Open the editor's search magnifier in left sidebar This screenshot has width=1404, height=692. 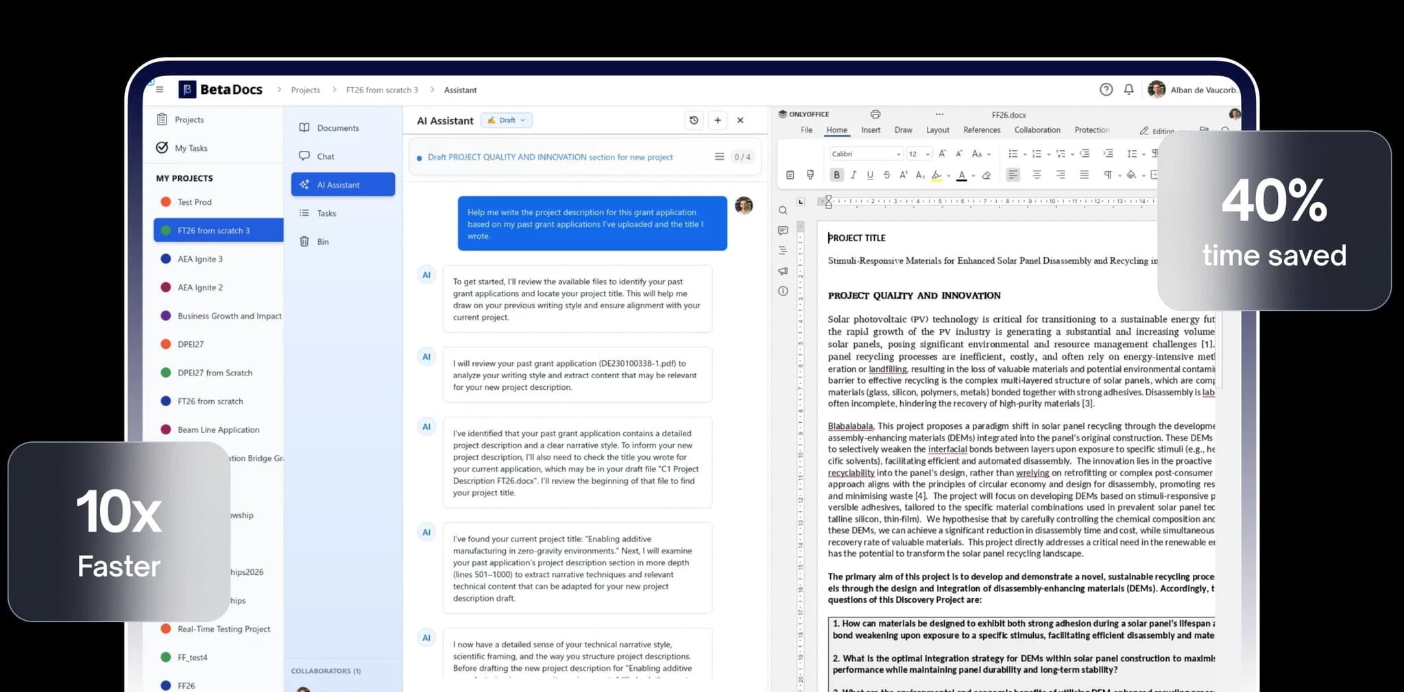[x=783, y=210]
